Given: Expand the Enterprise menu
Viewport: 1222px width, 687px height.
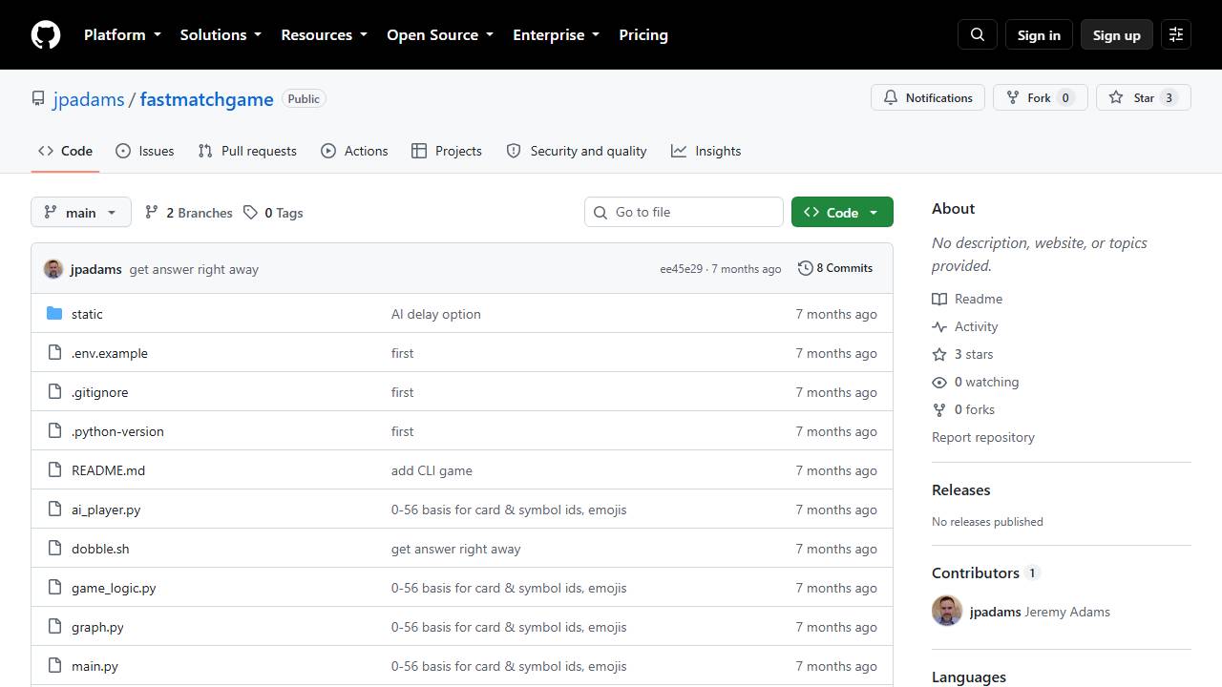Looking at the screenshot, I should (556, 34).
